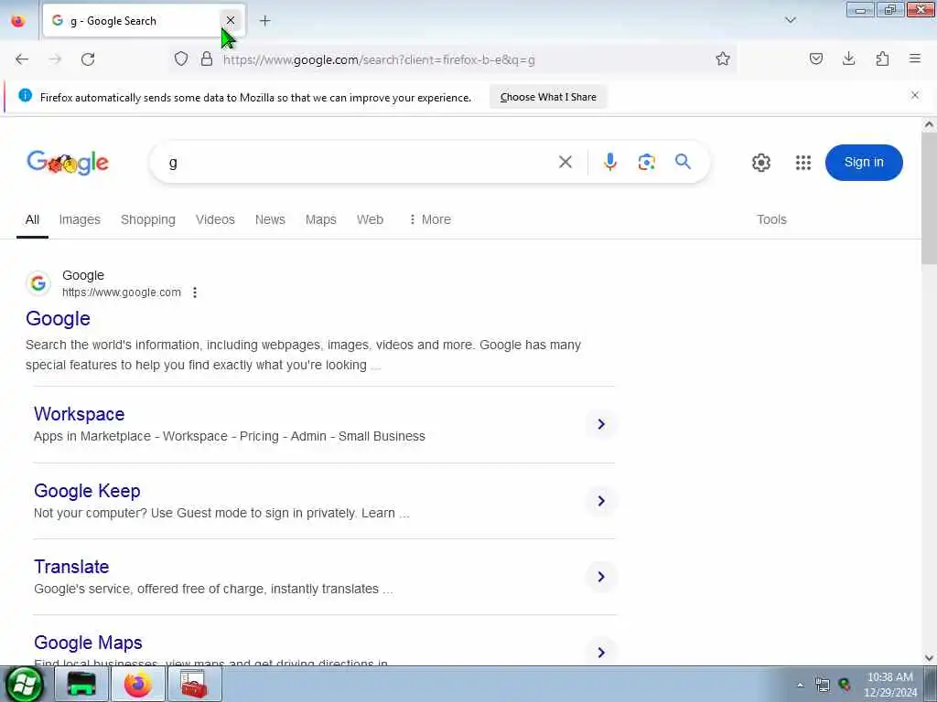Click the Google result favicon
Screen dimensions: 937x702
pyautogui.click(x=38, y=283)
